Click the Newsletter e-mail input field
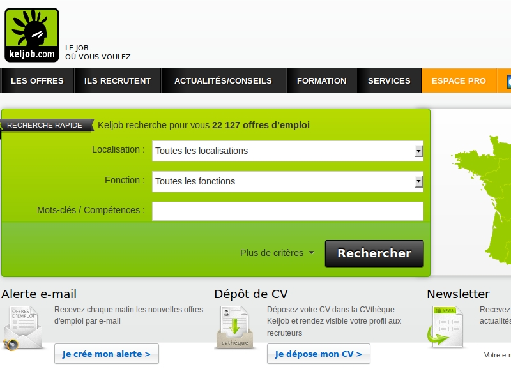 click(496, 355)
